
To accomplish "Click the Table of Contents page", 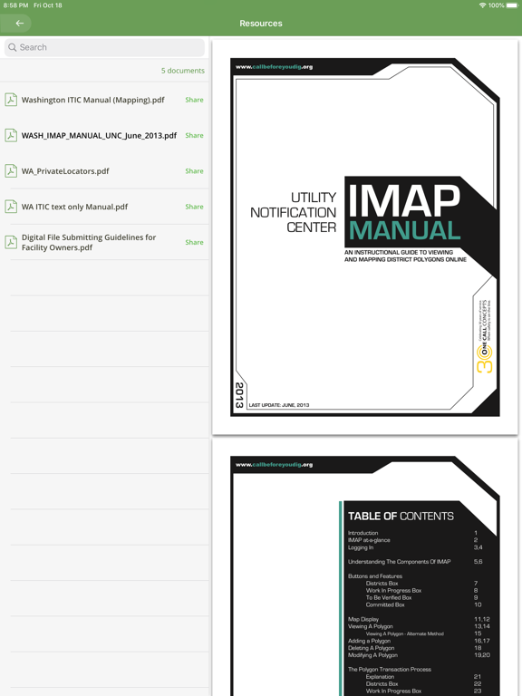I will (x=365, y=567).
